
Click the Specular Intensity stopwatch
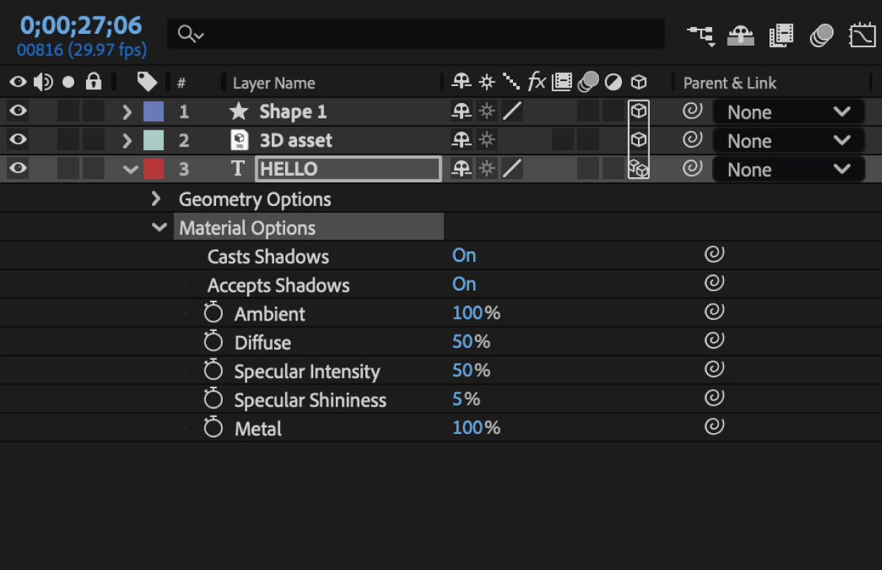pos(212,370)
